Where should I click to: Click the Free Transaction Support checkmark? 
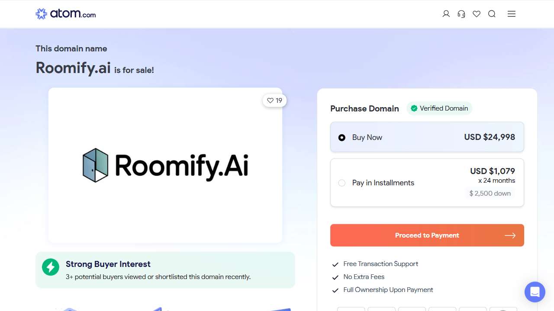coord(335,264)
